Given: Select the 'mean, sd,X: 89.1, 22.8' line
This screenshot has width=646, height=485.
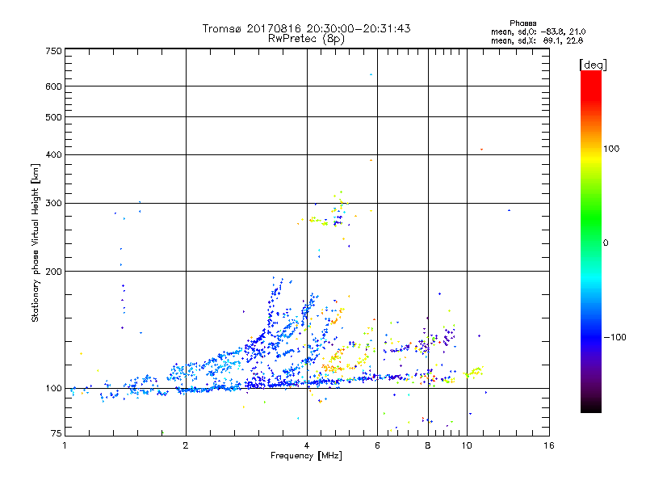Looking at the screenshot, I should click(x=537, y=41).
